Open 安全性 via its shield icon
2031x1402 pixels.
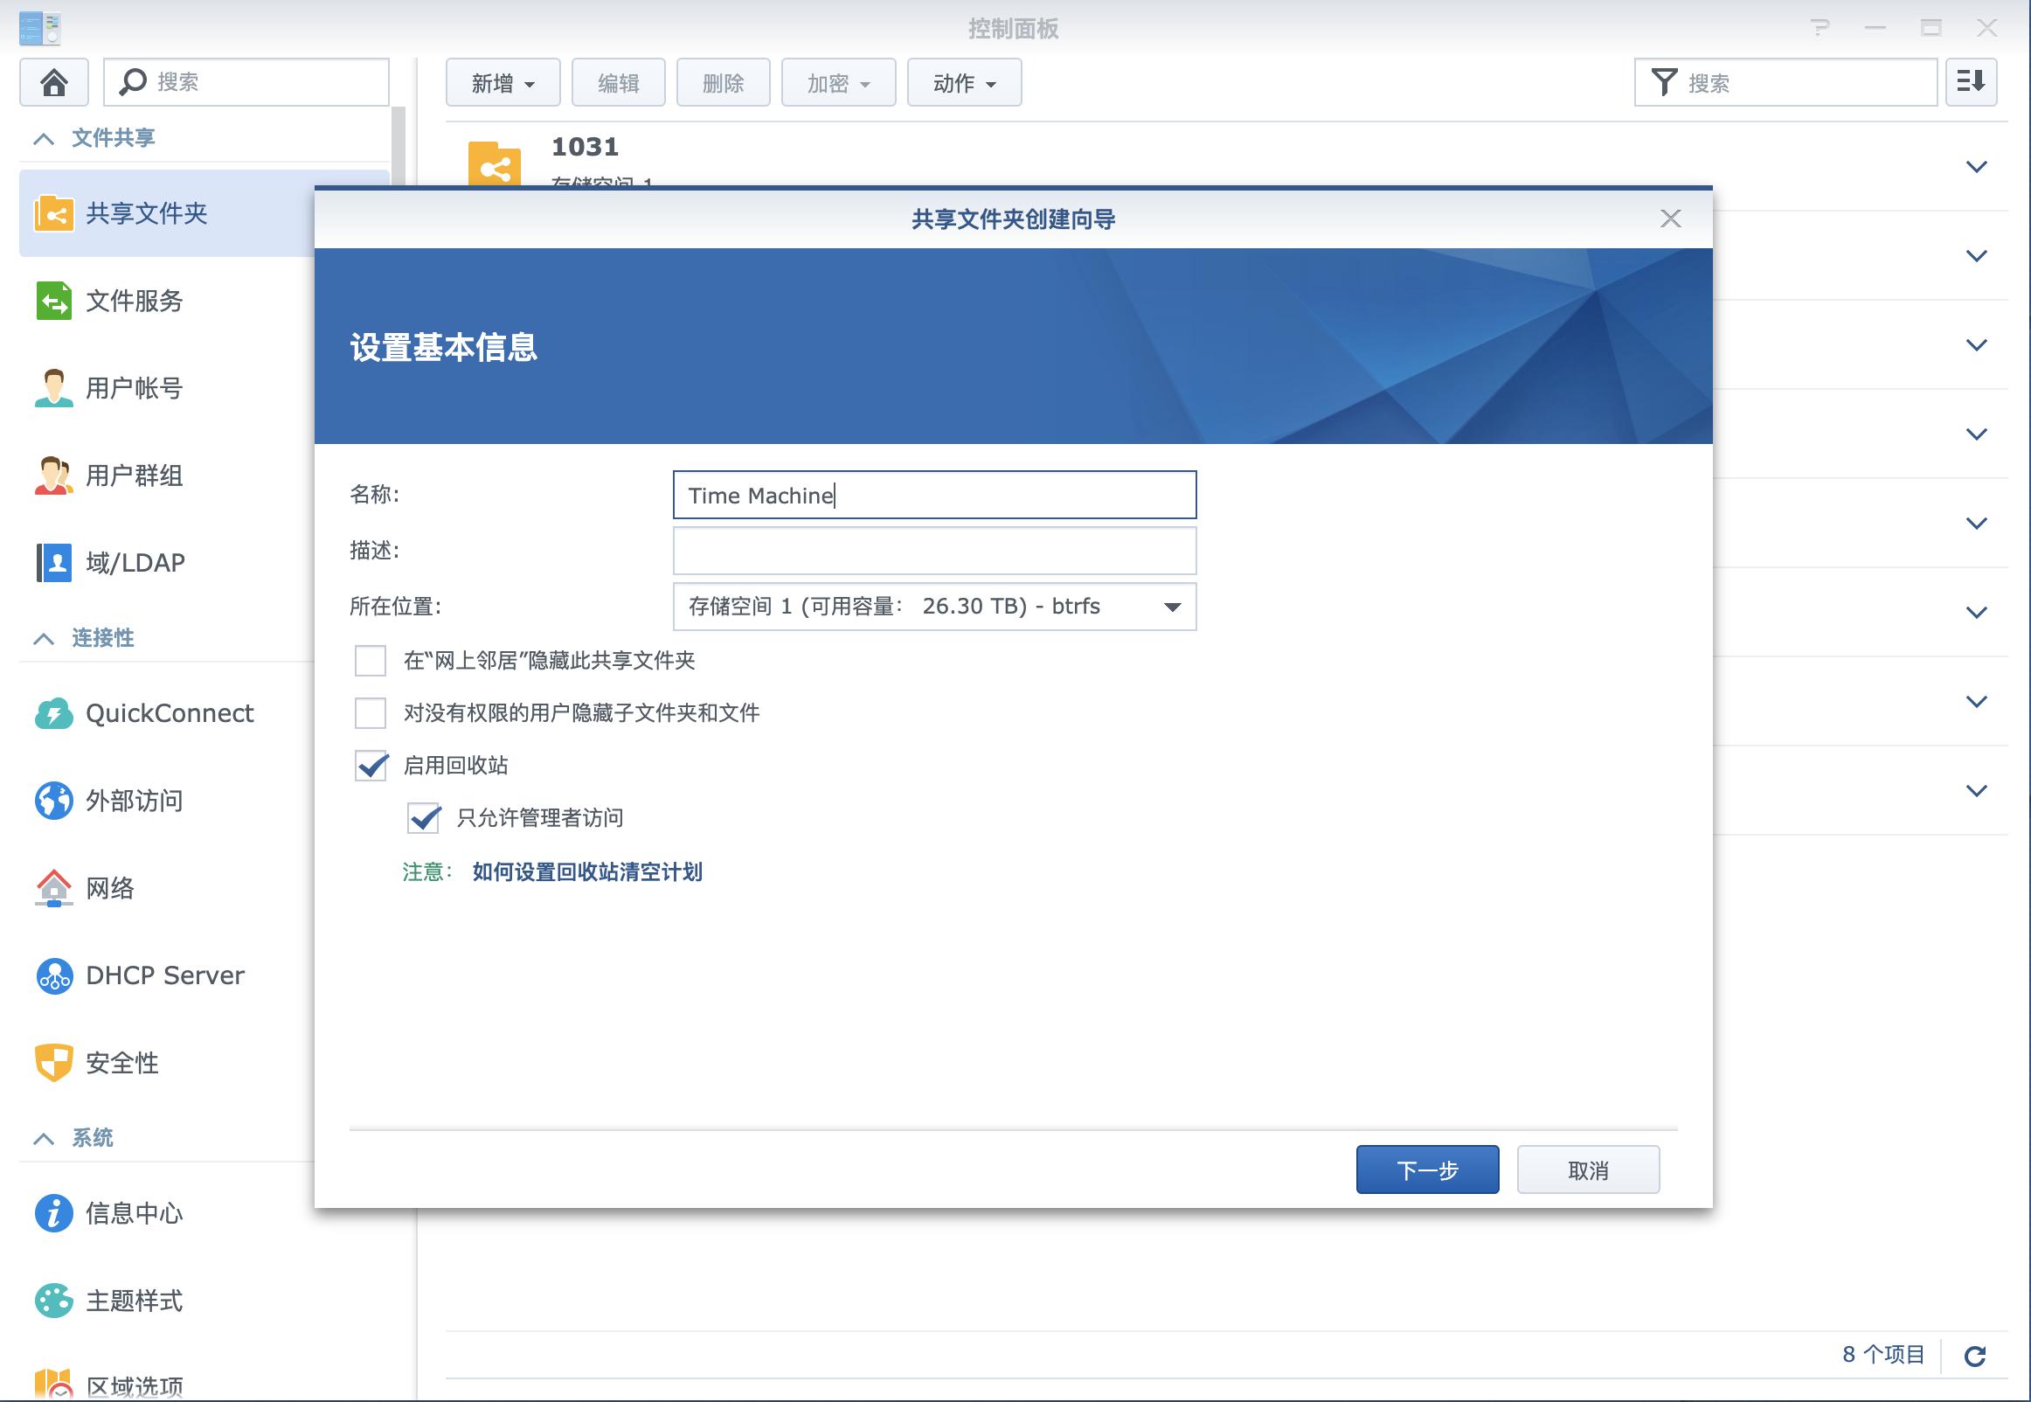[53, 1063]
